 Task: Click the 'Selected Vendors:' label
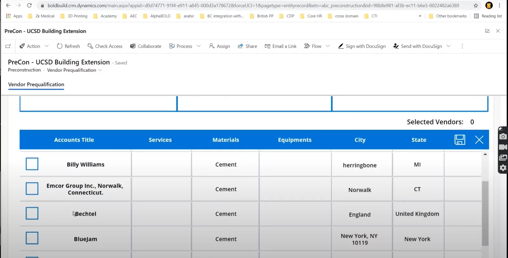(435, 122)
